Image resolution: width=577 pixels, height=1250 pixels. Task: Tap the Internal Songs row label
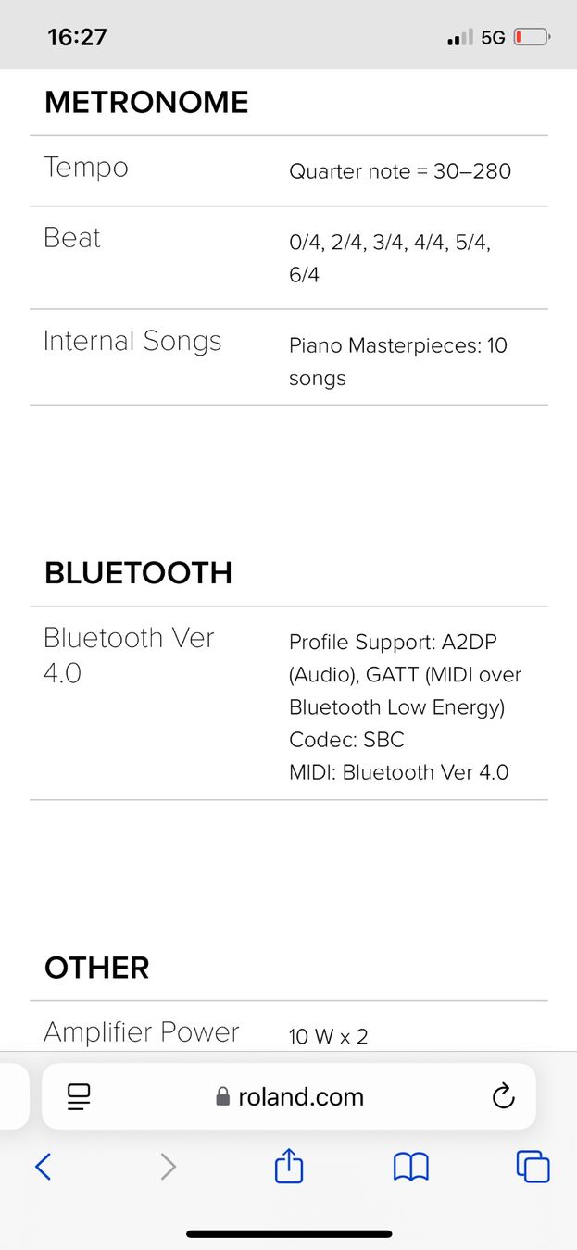tap(132, 341)
